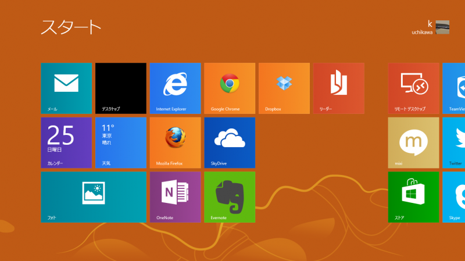
Task: Click the user account picture
Action: [x=442, y=27]
